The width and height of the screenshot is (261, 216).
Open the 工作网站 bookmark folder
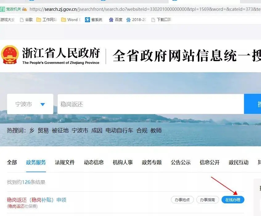(47, 20)
